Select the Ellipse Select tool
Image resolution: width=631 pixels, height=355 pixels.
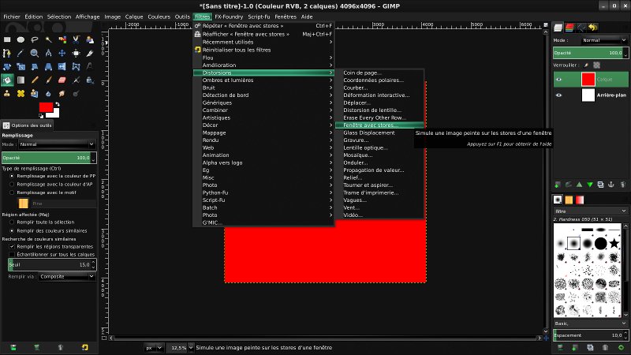(x=21, y=39)
